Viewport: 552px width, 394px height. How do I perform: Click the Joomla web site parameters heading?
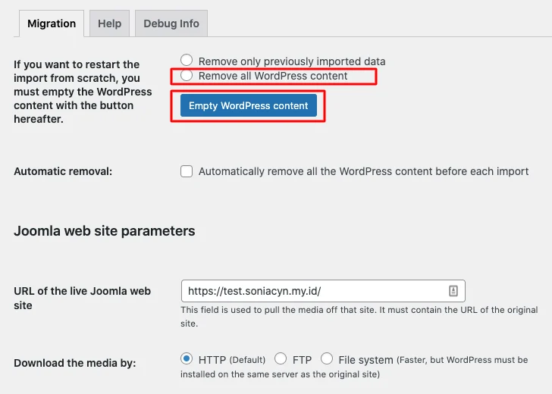pos(104,231)
